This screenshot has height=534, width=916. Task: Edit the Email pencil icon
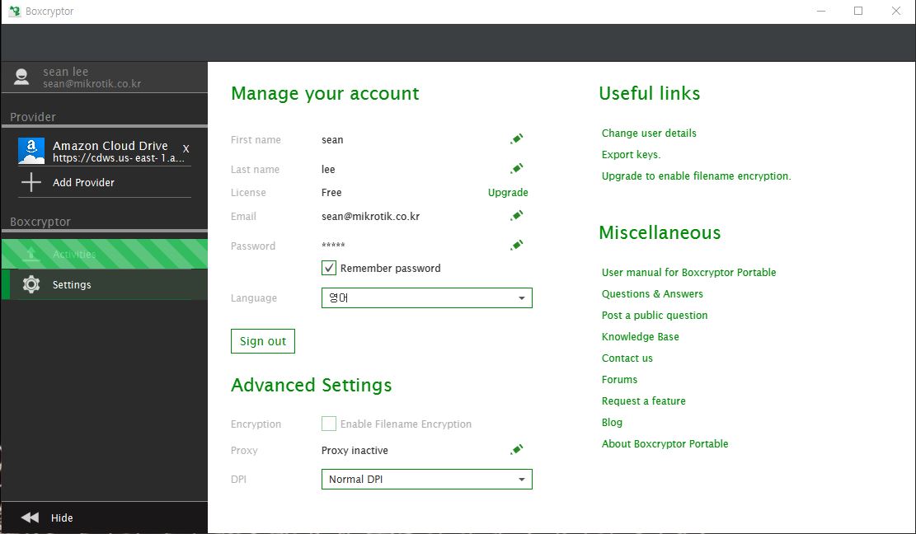[x=516, y=216]
